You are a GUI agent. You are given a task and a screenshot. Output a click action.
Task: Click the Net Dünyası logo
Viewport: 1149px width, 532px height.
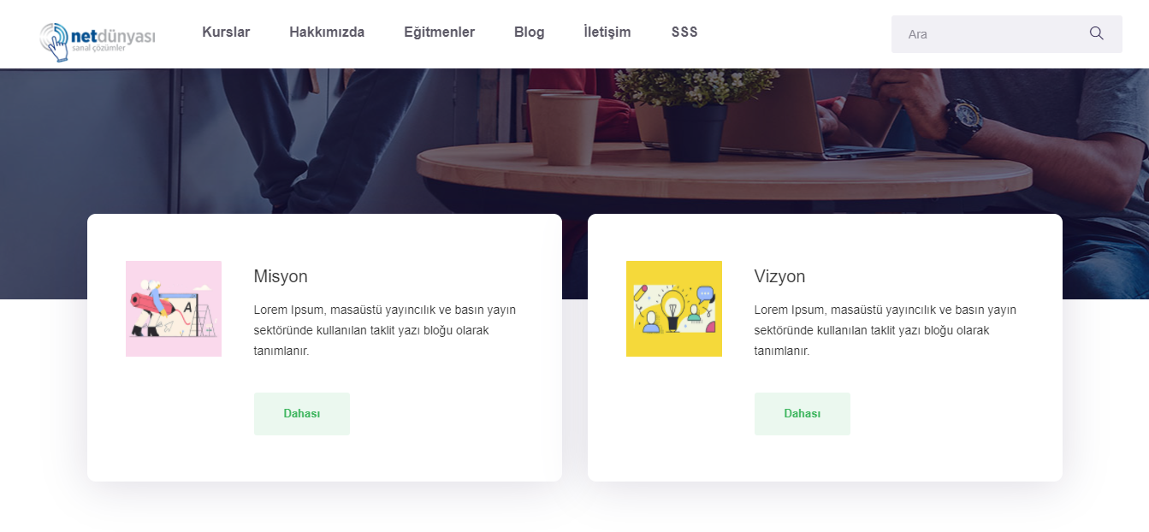click(x=98, y=42)
